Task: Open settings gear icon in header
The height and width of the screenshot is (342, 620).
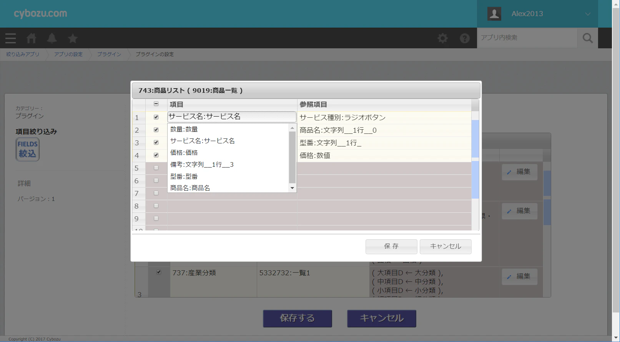Action: [x=443, y=38]
